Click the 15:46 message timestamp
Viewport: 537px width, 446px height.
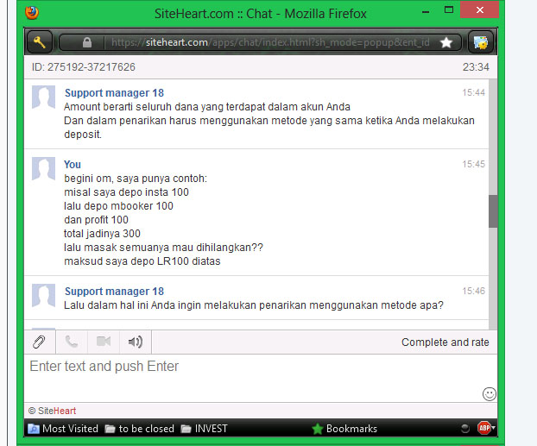coord(474,291)
